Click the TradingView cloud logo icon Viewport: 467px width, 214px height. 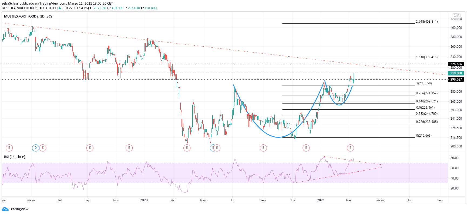(x=5, y=209)
